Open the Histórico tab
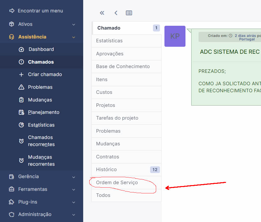The height and width of the screenshot is (222, 261). click(x=106, y=170)
